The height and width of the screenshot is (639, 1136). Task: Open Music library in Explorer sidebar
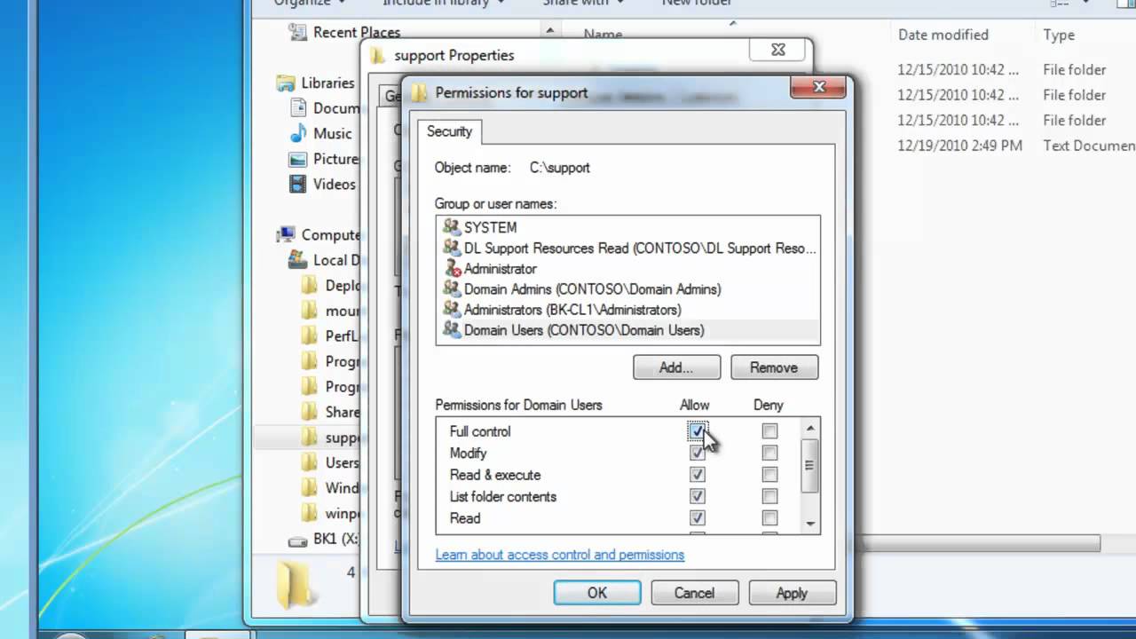click(x=321, y=133)
